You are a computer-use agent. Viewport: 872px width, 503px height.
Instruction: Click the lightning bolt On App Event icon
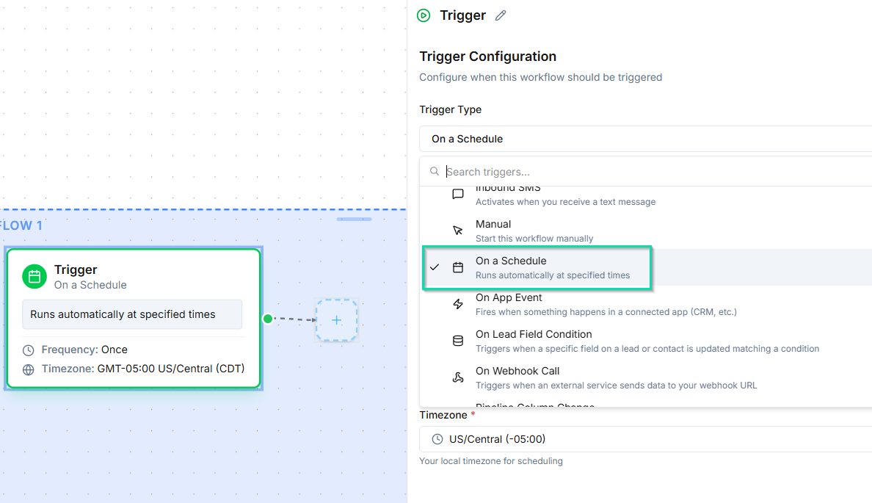[458, 304]
